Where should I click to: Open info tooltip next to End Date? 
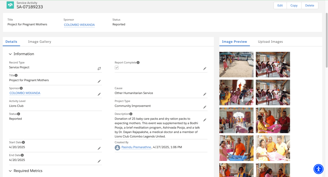tap(22, 155)
